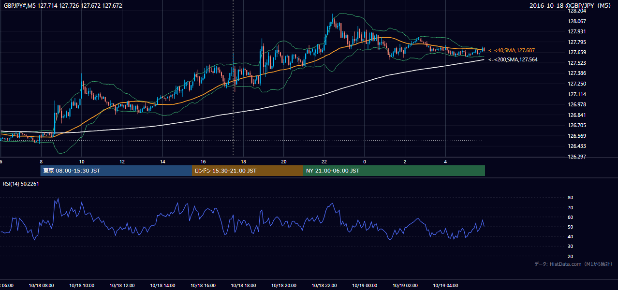Click bottom time label 10/18 14:00
The height and width of the screenshot is (290, 618).
162,286
